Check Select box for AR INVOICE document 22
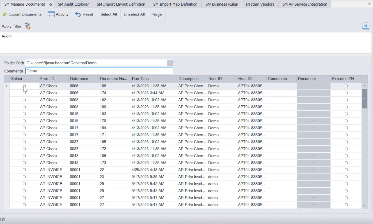This screenshot has height=224, width=373. [24, 170]
